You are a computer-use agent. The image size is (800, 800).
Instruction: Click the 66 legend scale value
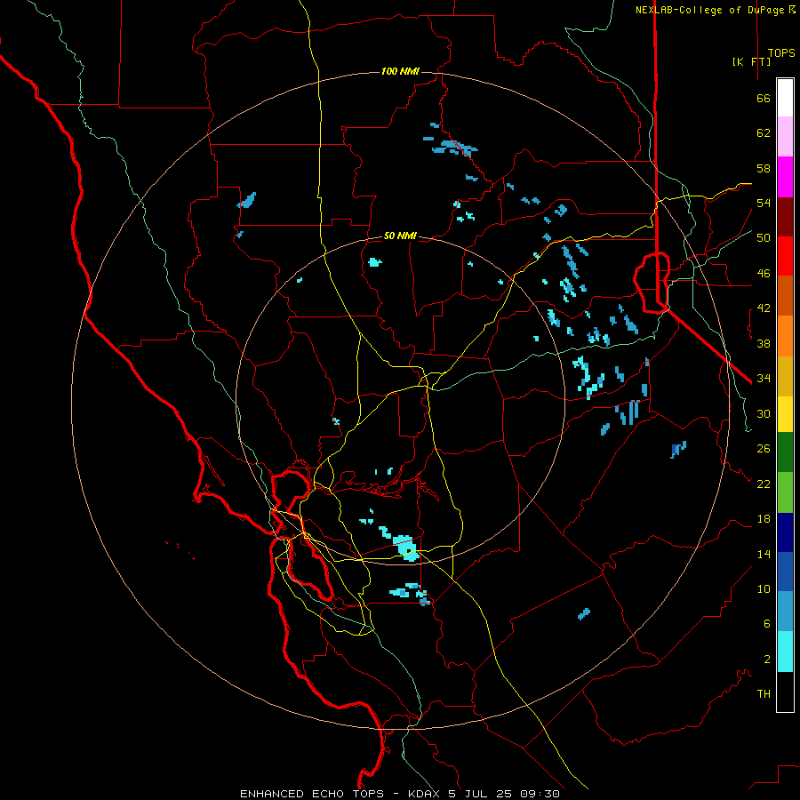coord(764,98)
